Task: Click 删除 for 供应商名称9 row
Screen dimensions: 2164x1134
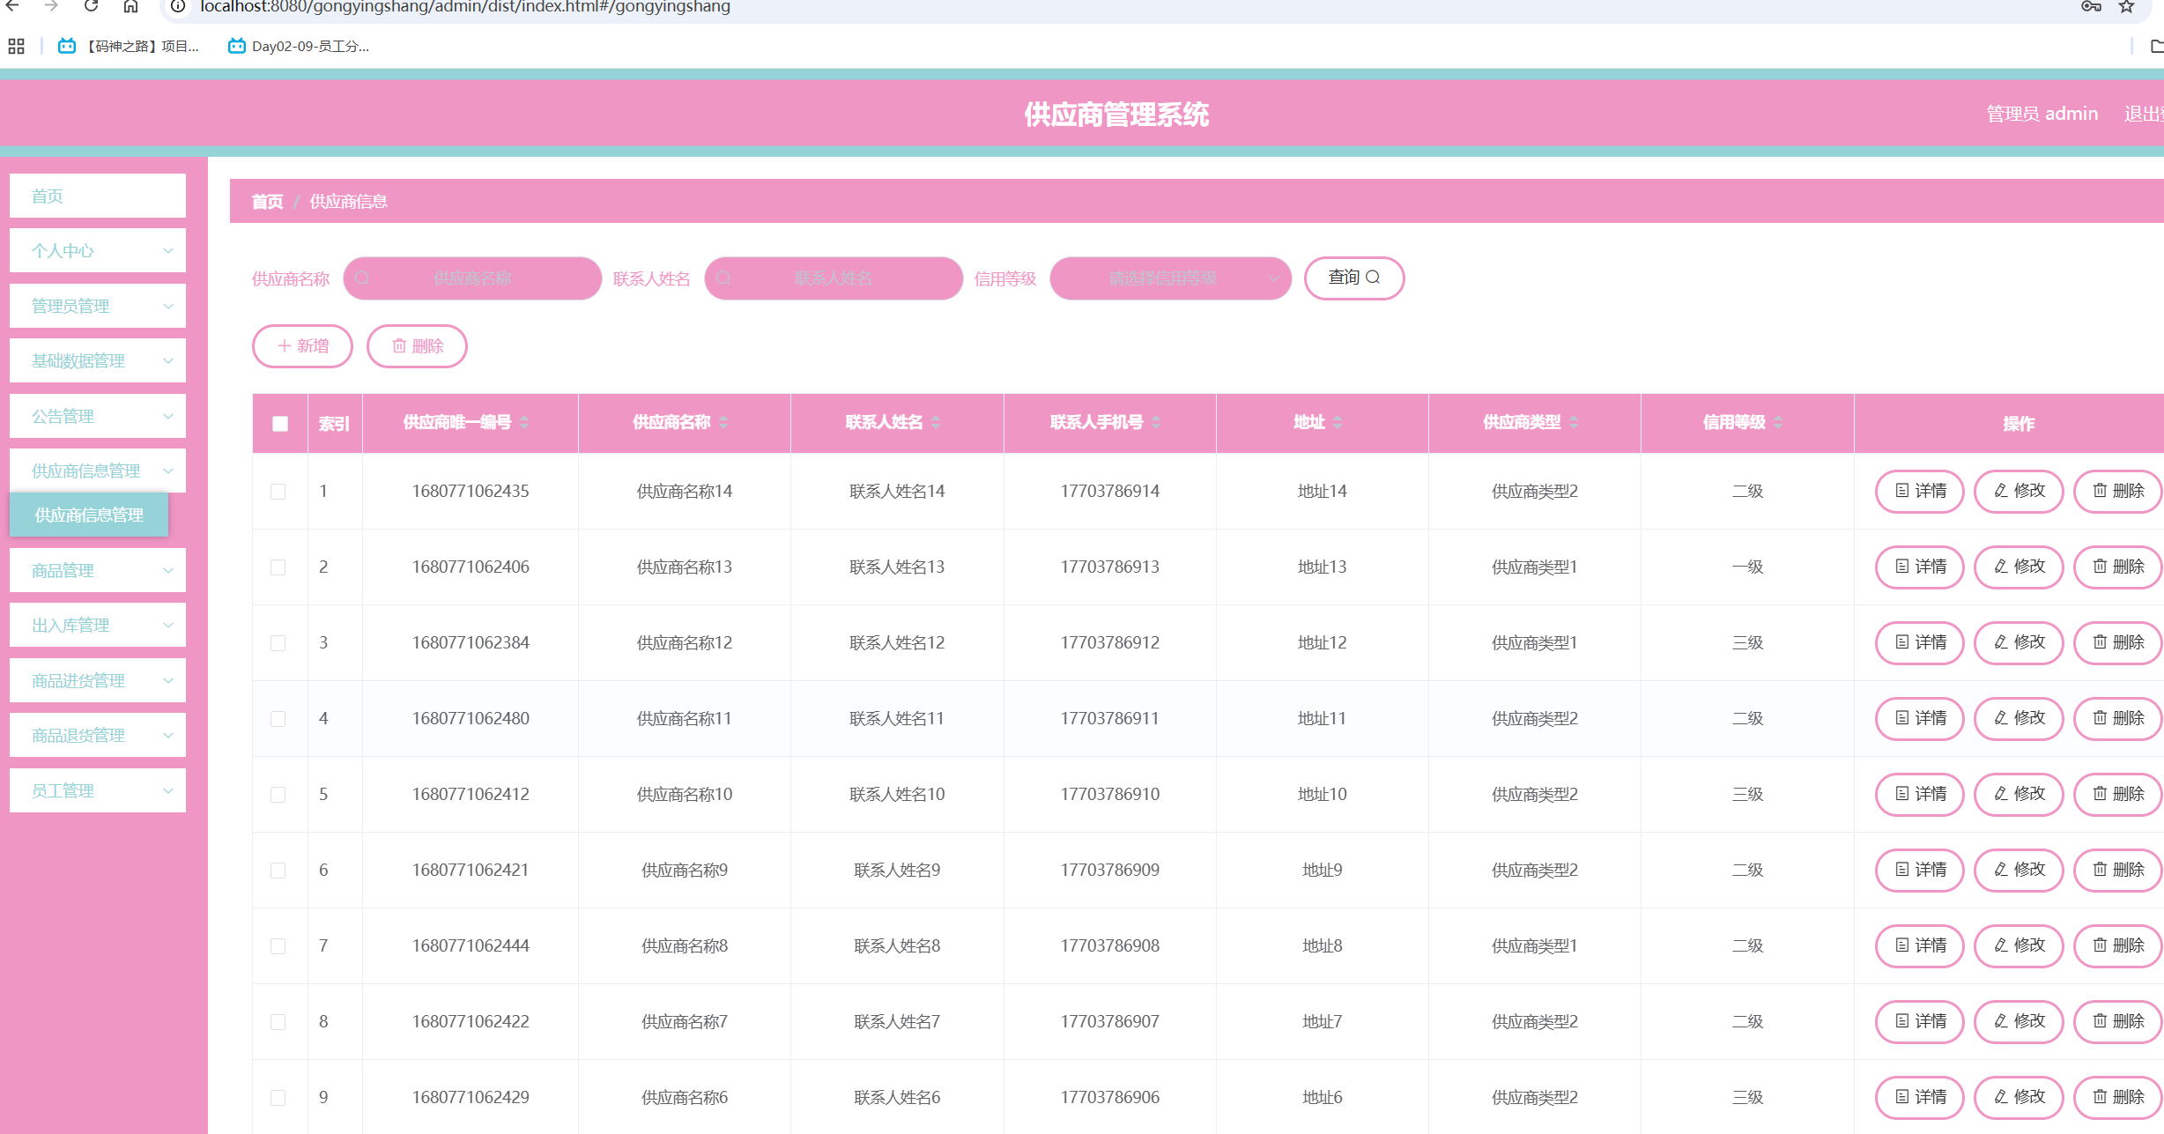Action: coord(2117,870)
